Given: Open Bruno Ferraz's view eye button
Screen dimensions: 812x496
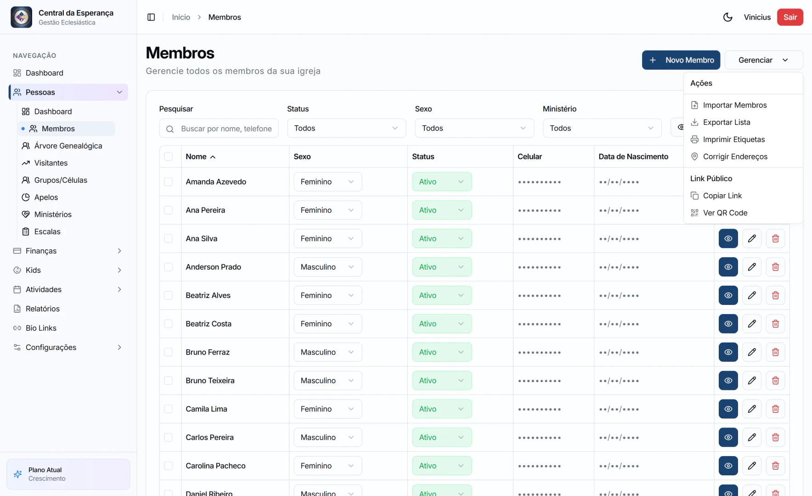Looking at the screenshot, I should 728,352.
